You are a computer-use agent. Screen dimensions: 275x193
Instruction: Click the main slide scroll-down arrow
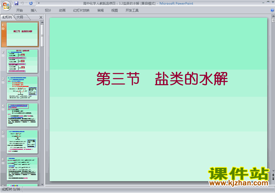[x=273, y=171]
